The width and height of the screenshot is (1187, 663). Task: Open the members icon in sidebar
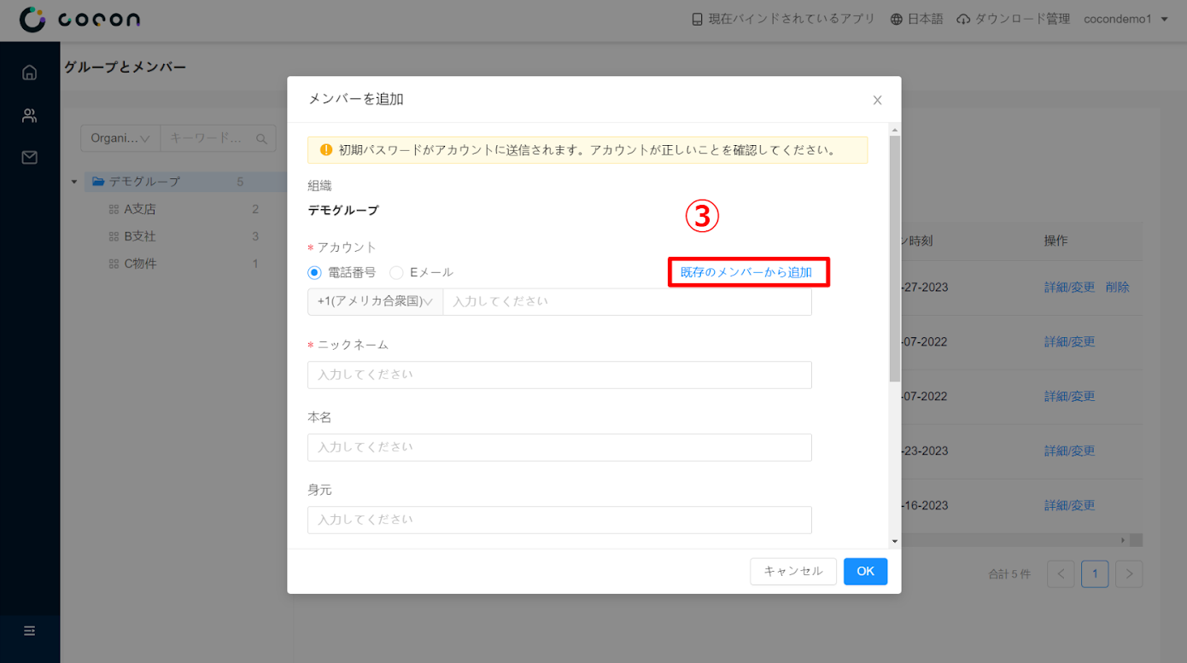click(30, 115)
